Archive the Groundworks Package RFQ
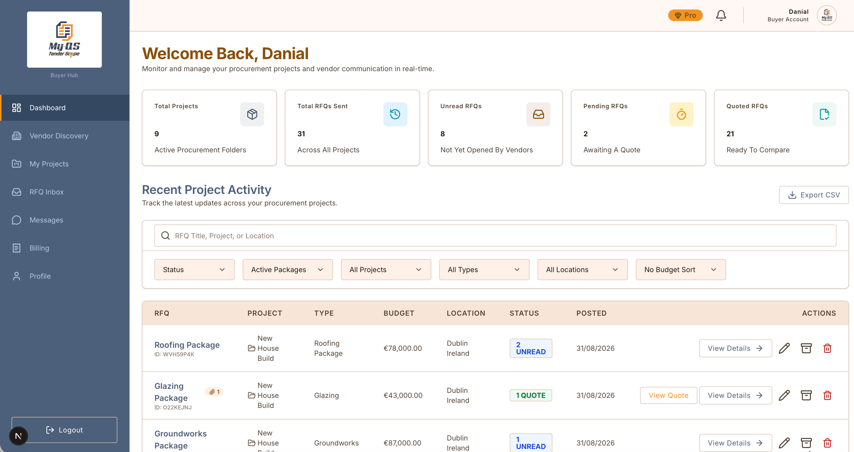854x452 pixels. (x=806, y=443)
